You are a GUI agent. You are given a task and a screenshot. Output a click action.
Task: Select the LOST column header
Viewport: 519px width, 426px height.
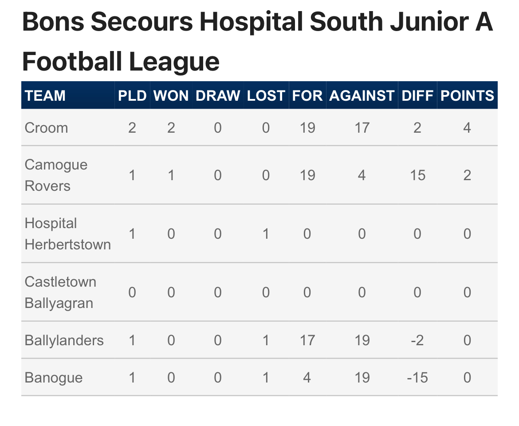click(x=266, y=96)
